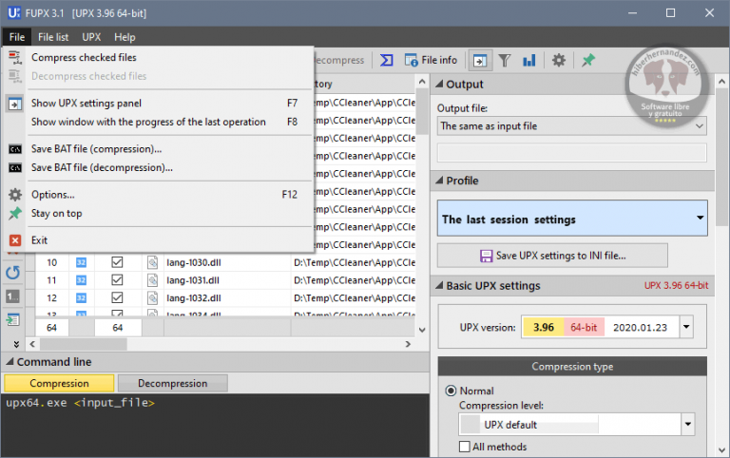730x458 pixels.
Task: Expand the Profile dropdown showing last session settings
Action: point(701,219)
